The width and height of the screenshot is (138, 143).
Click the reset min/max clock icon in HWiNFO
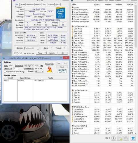tap(113, 138)
